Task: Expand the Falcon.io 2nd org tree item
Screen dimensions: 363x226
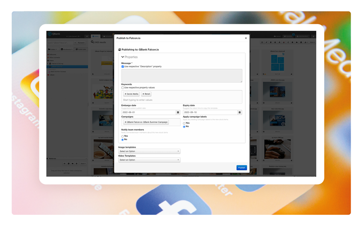Action: pyautogui.click(x=48, y=64)
